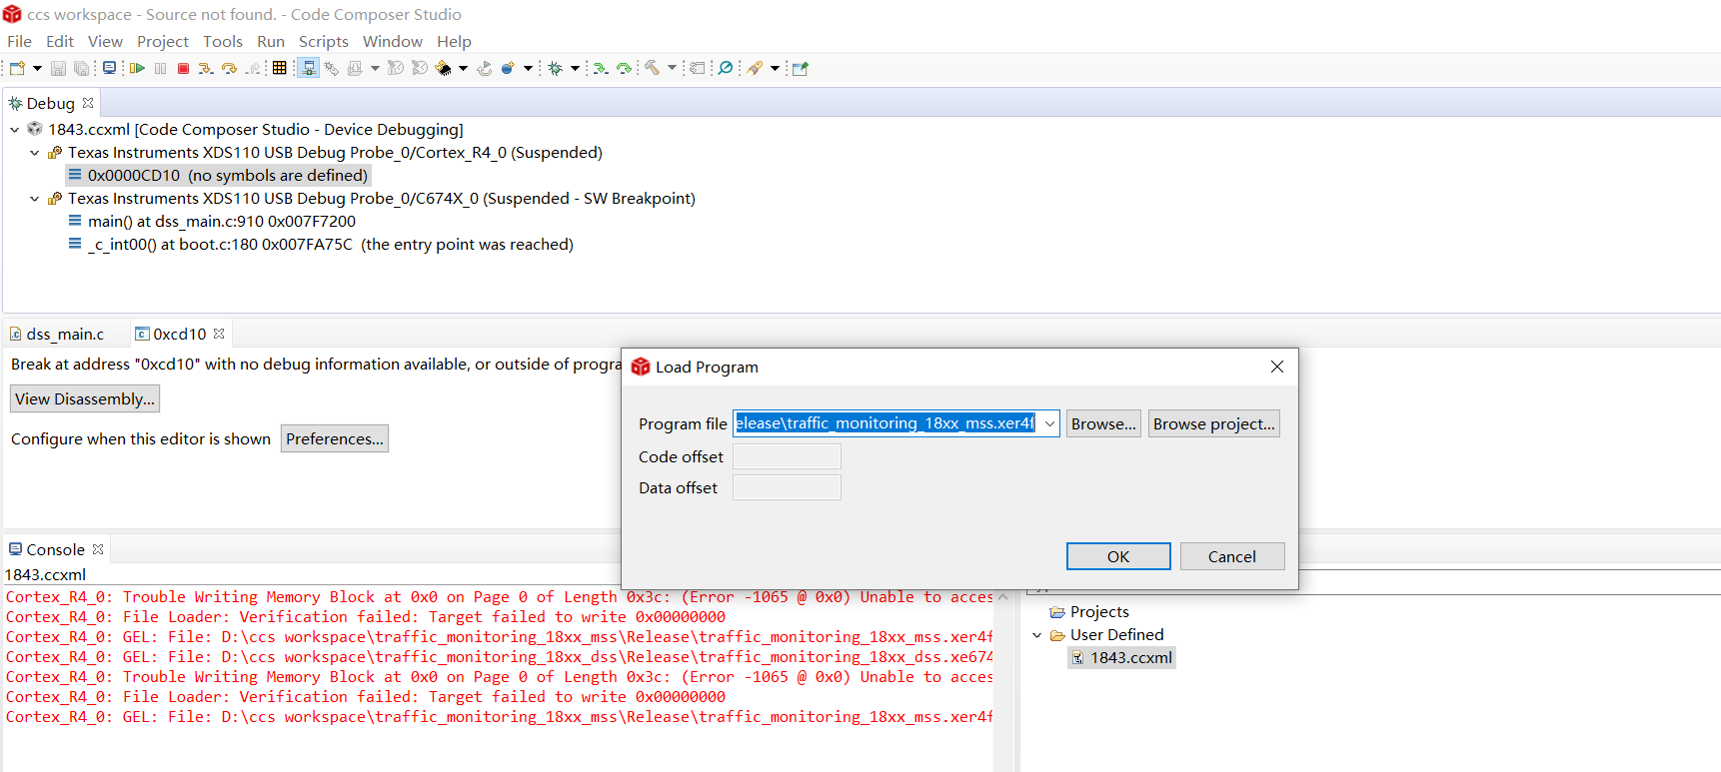The width and height of the screenshot is (1721, 772).
Task: Close the Console view tab
Action: pyautogui.click(x=98, y=549)
